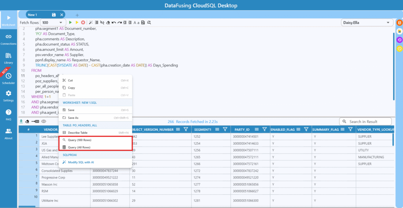Stop execution with the red stop icon
Viewport: 403px width, 208px height.
click(83, 22)
